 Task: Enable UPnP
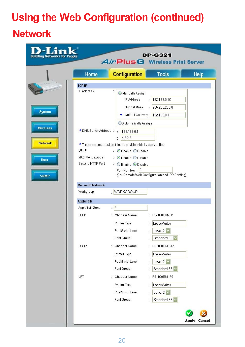[x=119, y=151]
